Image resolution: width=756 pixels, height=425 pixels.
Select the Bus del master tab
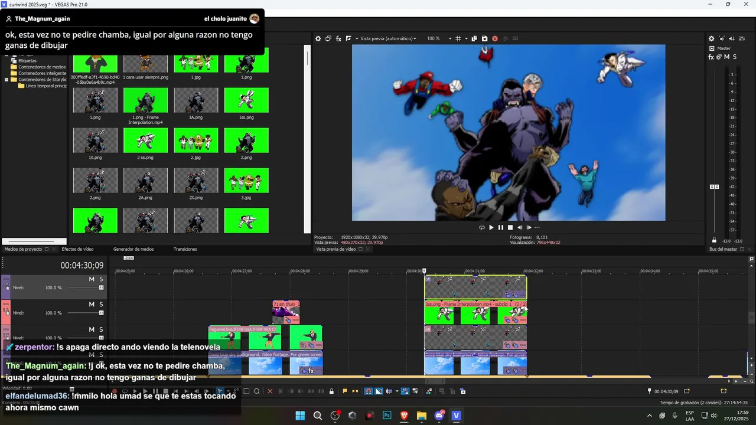pos(723,249)
